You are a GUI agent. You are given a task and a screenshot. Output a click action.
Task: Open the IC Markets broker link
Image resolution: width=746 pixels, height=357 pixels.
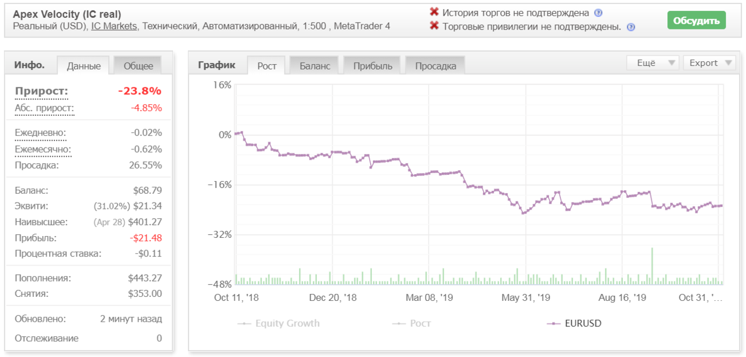[x=114, y=27]
